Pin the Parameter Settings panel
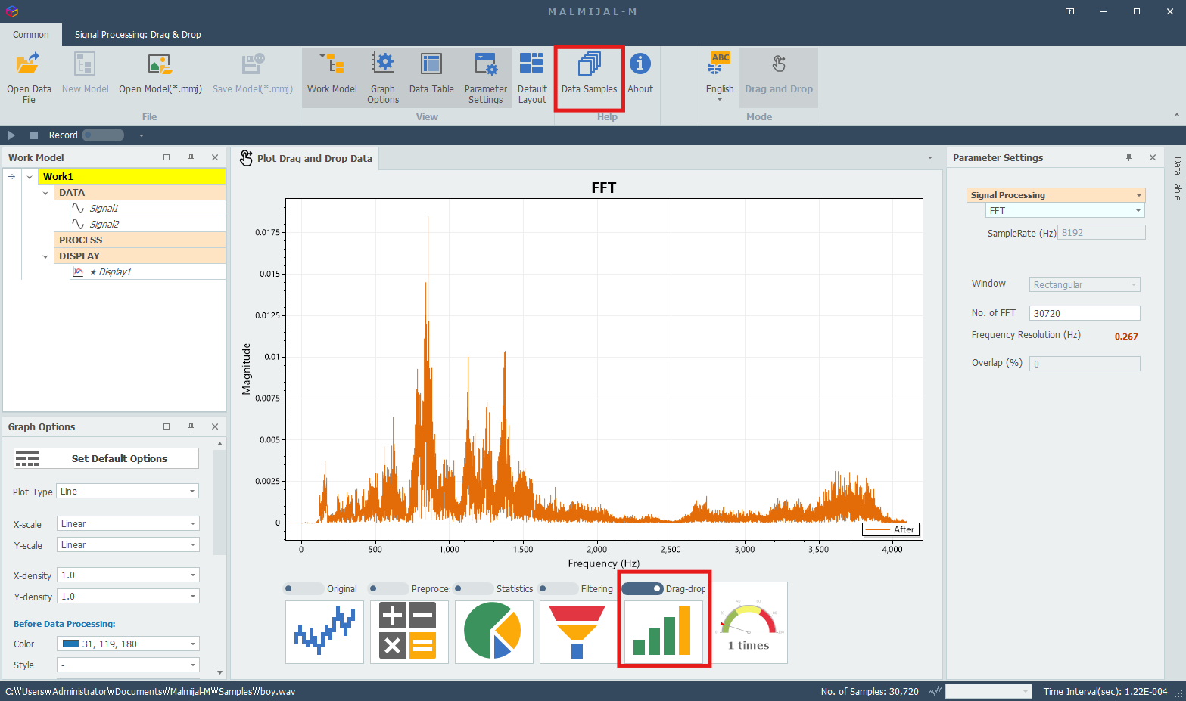 [1128, 157]
